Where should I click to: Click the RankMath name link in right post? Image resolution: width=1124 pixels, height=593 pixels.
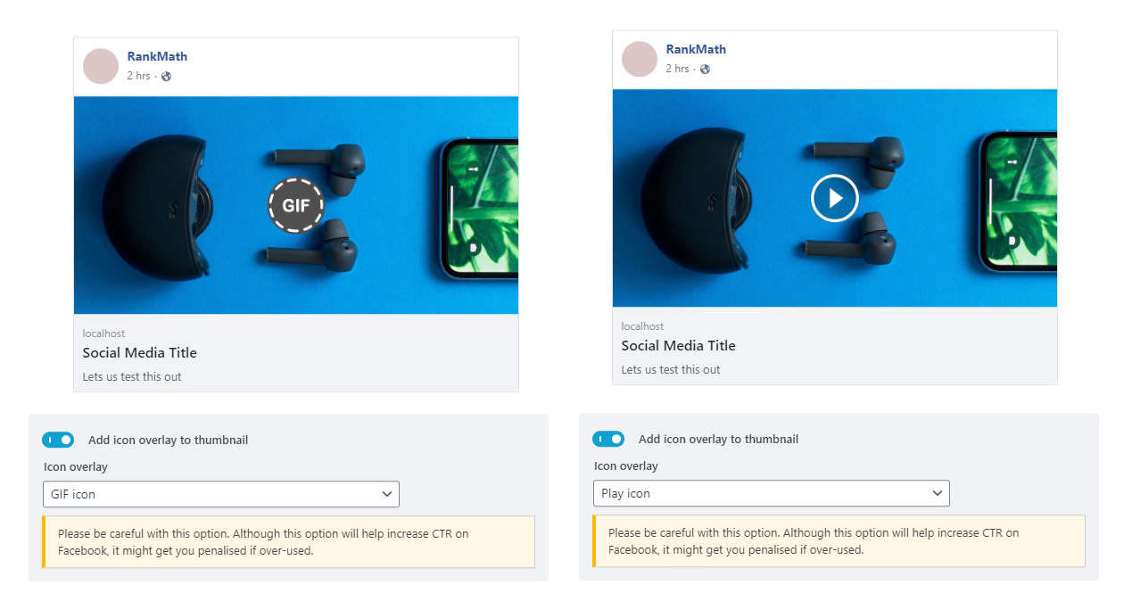tap(696, 49)
